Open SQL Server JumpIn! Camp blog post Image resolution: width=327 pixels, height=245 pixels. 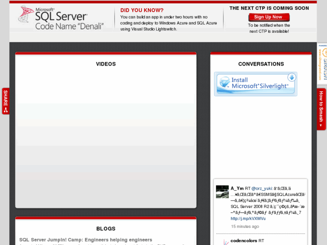point(85,240)
